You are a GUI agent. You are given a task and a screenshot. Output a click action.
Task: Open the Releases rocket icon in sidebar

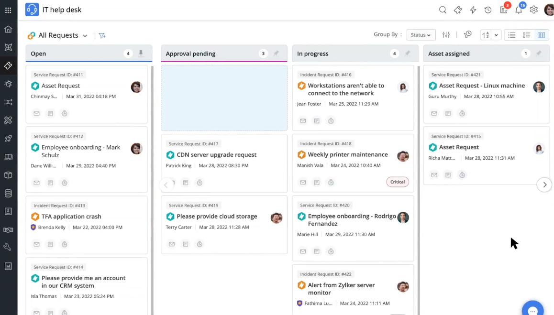pos(8,139)
